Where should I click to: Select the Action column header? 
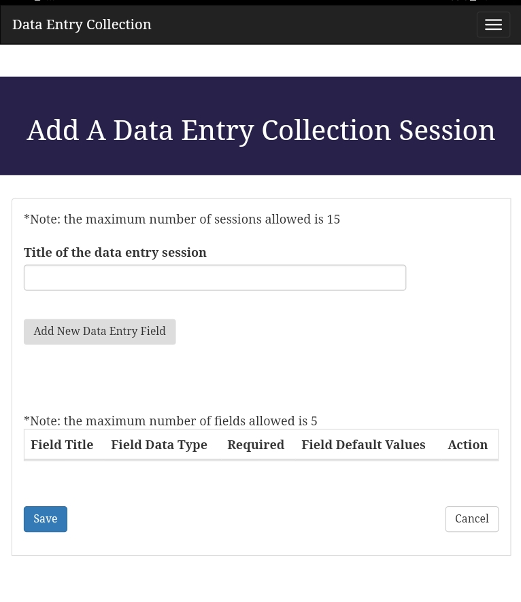[x=467, y=444]
